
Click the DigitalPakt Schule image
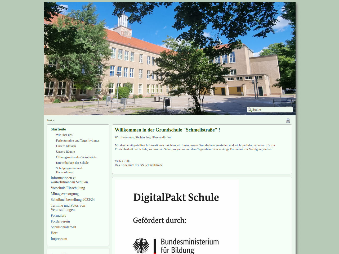(177, 217)
